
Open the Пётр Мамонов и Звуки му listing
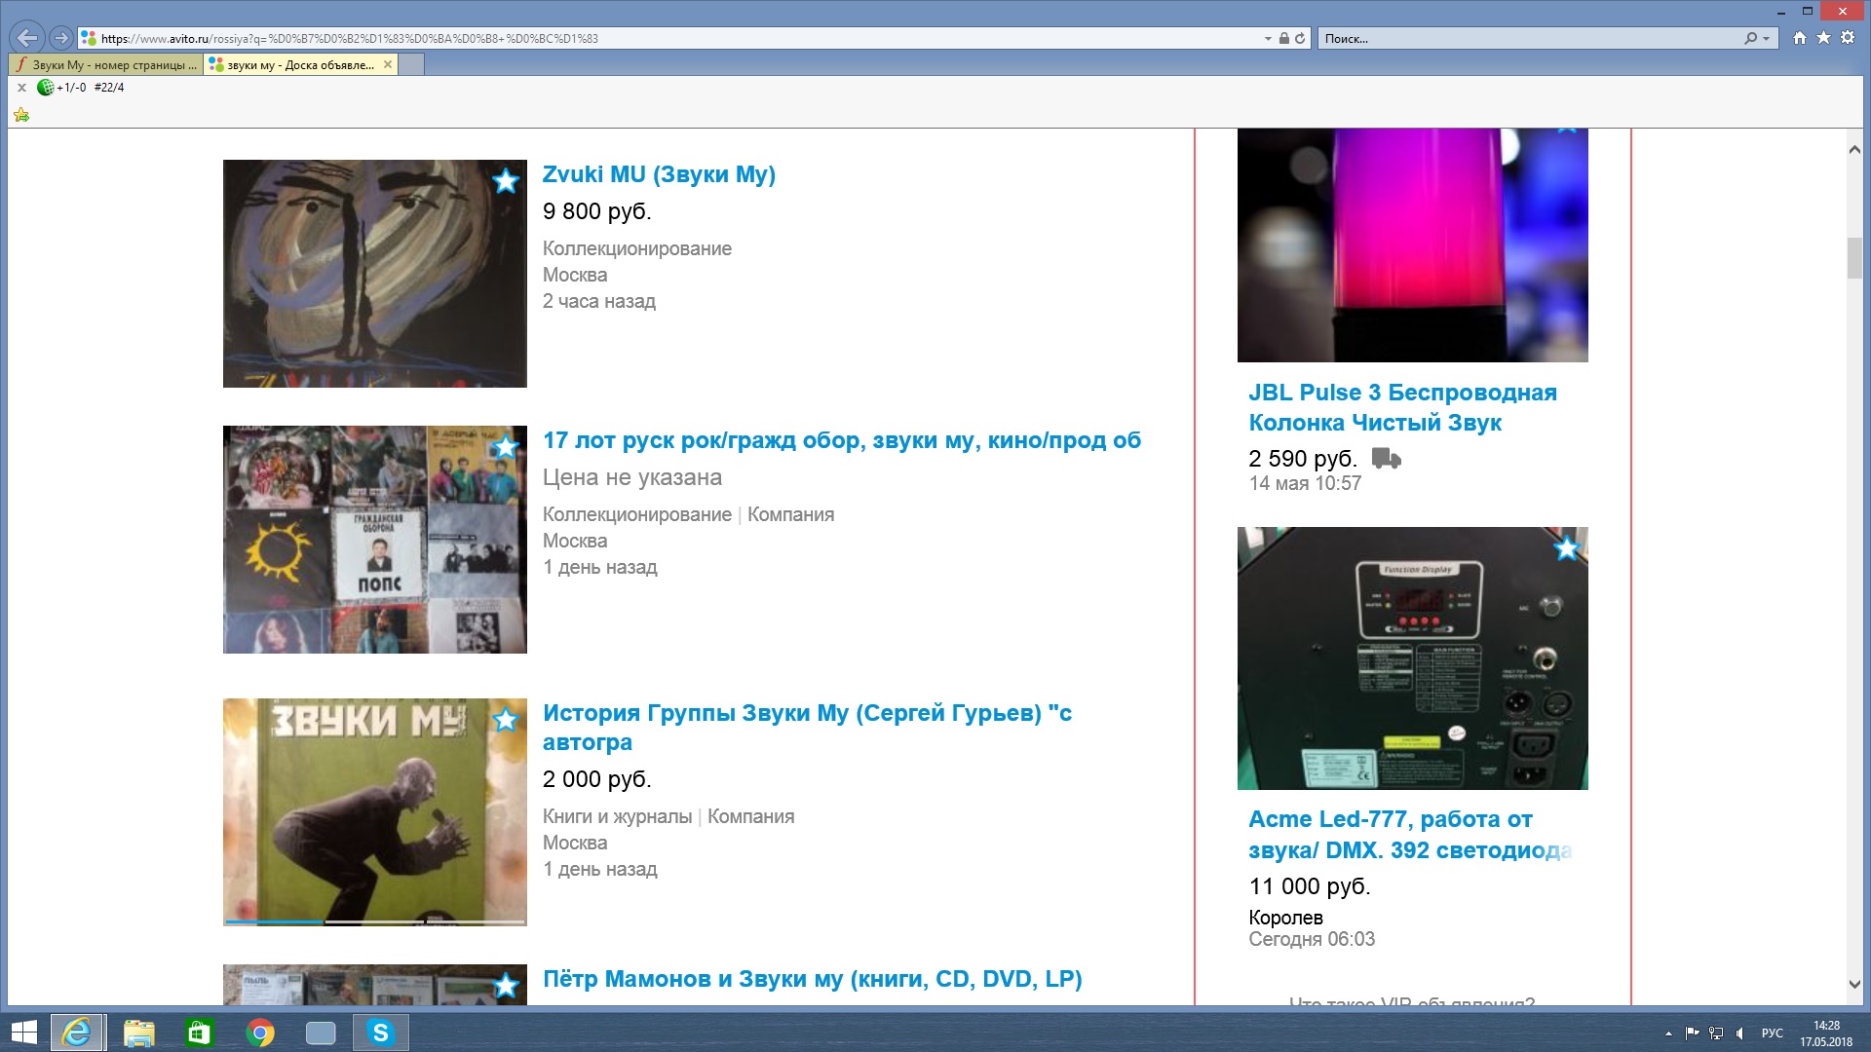pyautogui.click(x=812, y=979)
